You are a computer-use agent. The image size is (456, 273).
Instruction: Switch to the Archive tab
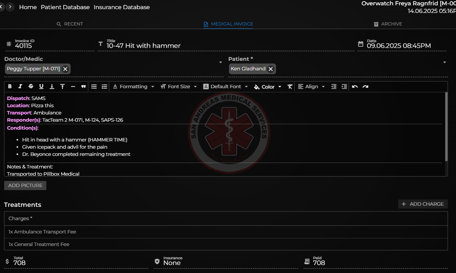click(x=388, y=24)
